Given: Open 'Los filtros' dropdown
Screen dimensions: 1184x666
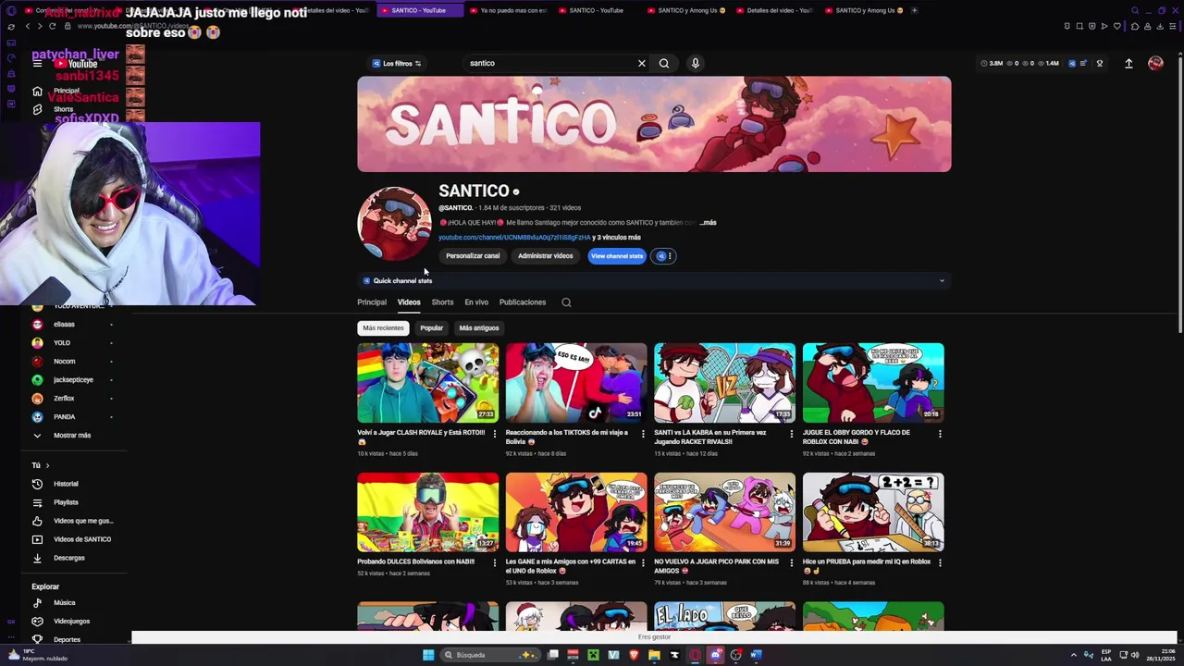Looking at the screenshot, I should point(397,63).
